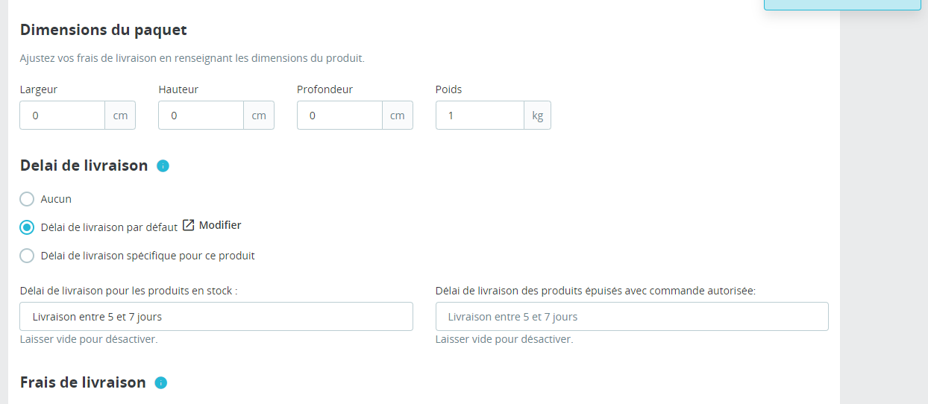The width and height of the screenshot is (928, 404).
Task: Edit the Poids weight field
Action: point(480,116)
